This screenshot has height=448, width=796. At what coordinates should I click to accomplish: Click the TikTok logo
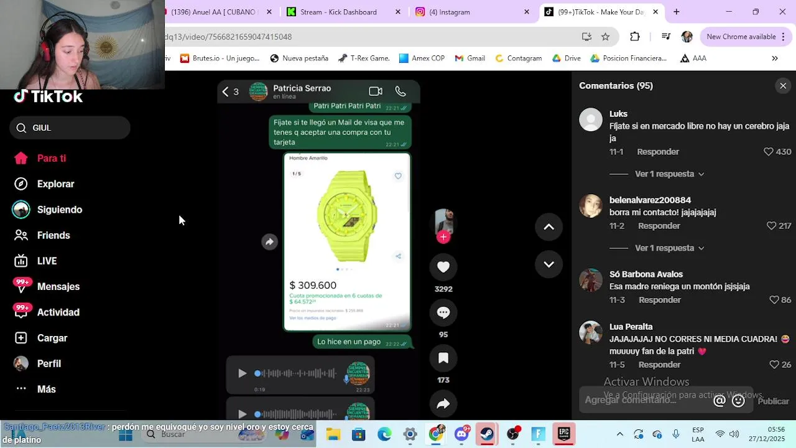(49, 96)
